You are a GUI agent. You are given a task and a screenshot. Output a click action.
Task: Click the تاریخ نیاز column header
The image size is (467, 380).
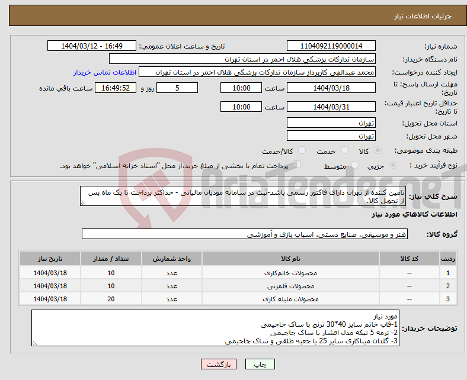50,258
